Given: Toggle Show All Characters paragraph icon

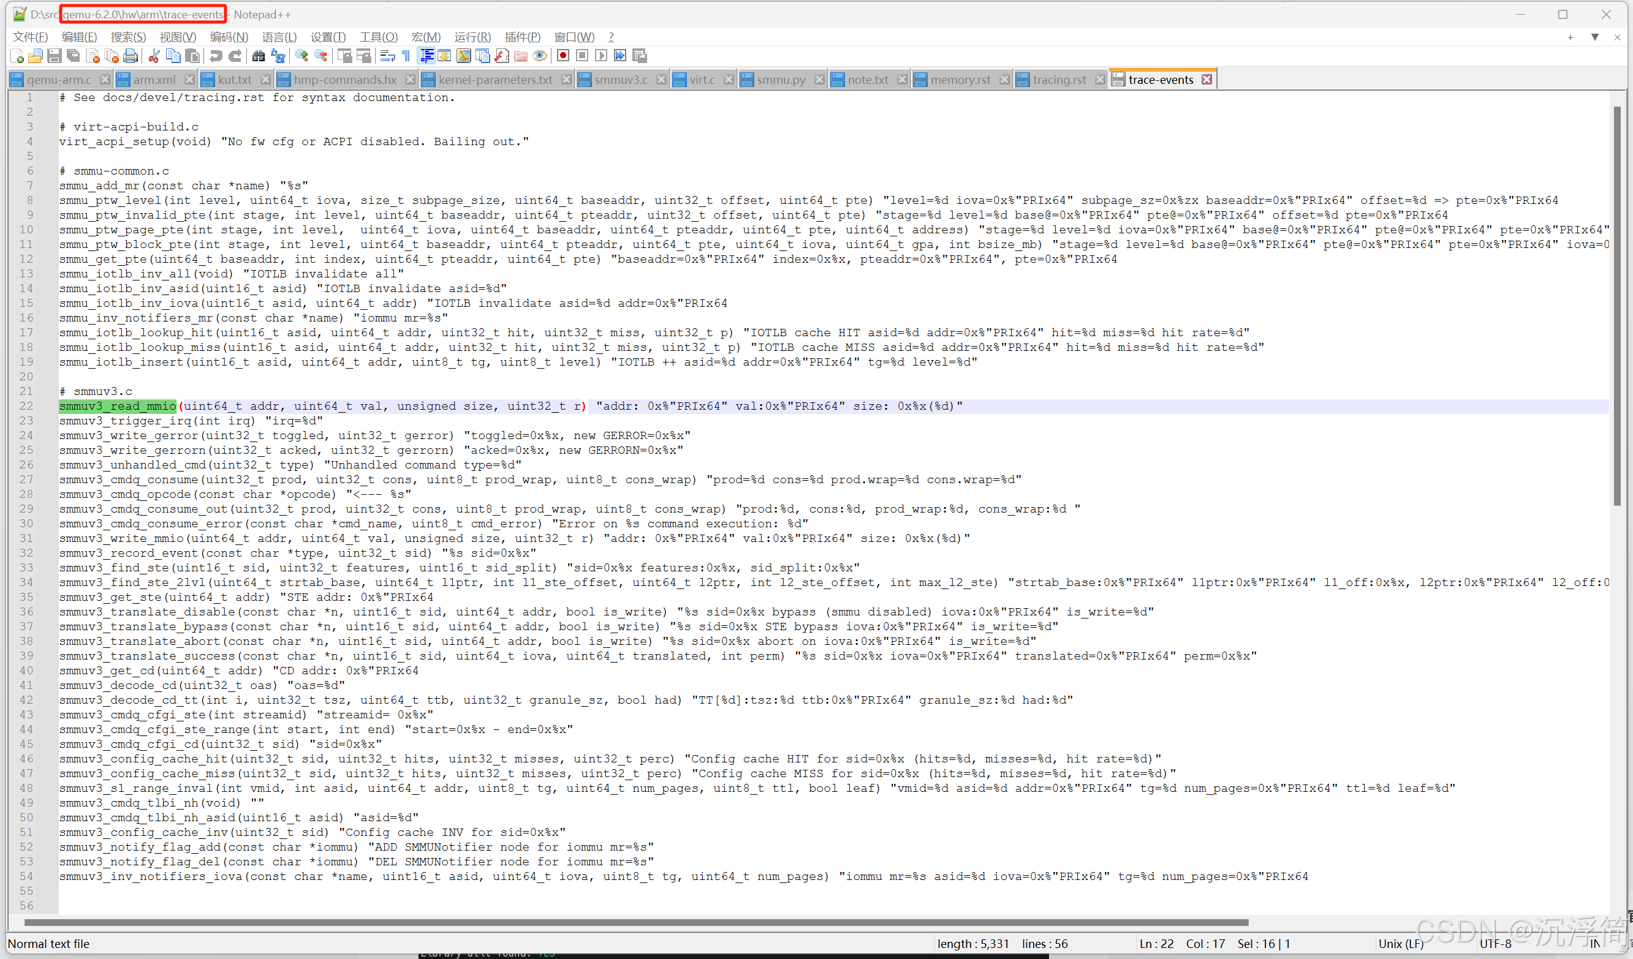Looking at the screenshot, I should point(406,56).
